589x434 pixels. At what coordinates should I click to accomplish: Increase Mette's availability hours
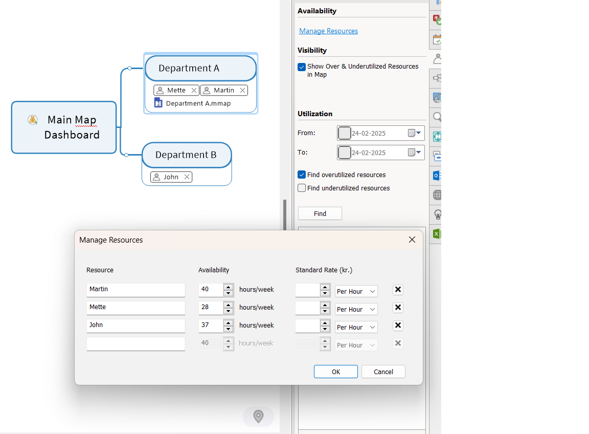(229, 305)
